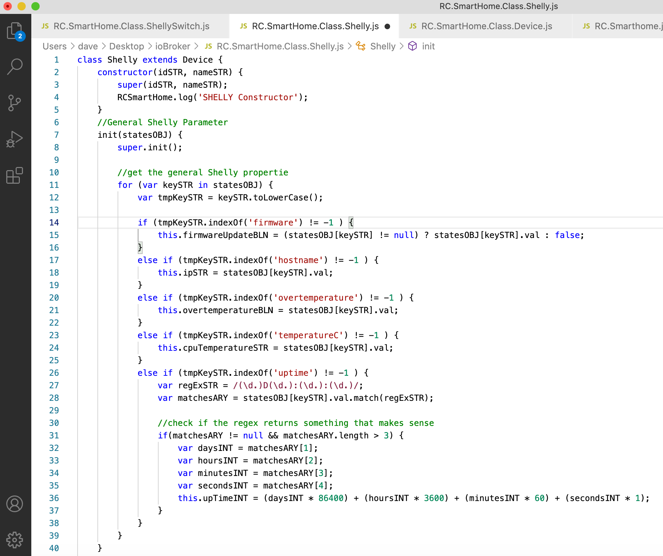Click the ioBroker breadcrumb segment
This screenshot has height=556, width=663.
click(x=173, y=46)
